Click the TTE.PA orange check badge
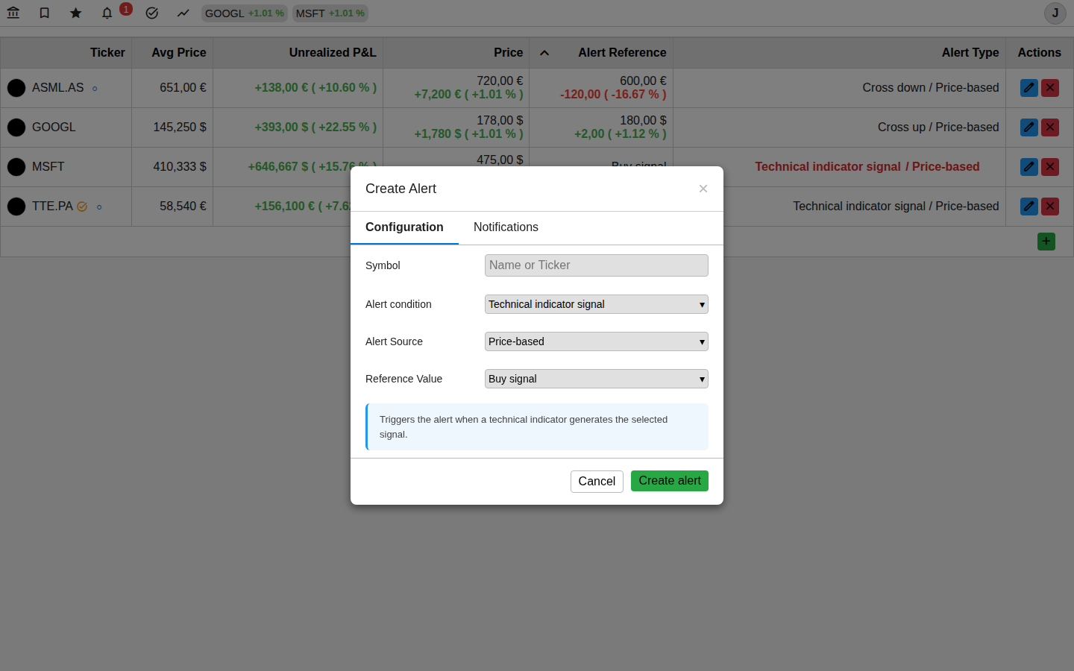The image size is (1074, 671). 82,207
